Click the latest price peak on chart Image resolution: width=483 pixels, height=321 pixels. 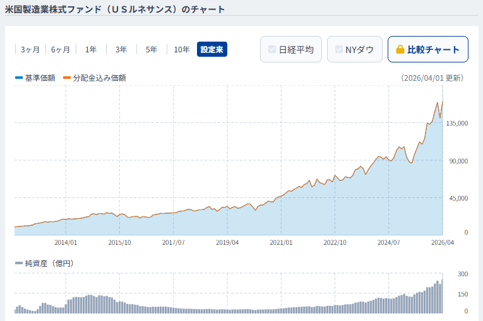pyautogui.click(x=443, y=102)
